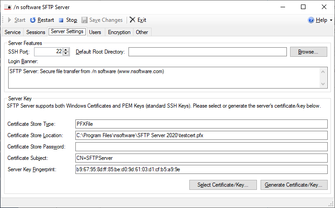Click the app icon in title bar
This screenshot has height=208, width=335.
tap(8, 7)
